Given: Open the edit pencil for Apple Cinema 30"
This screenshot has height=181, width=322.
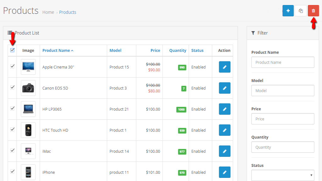Looking at the screenshot, I should [225, 67].
